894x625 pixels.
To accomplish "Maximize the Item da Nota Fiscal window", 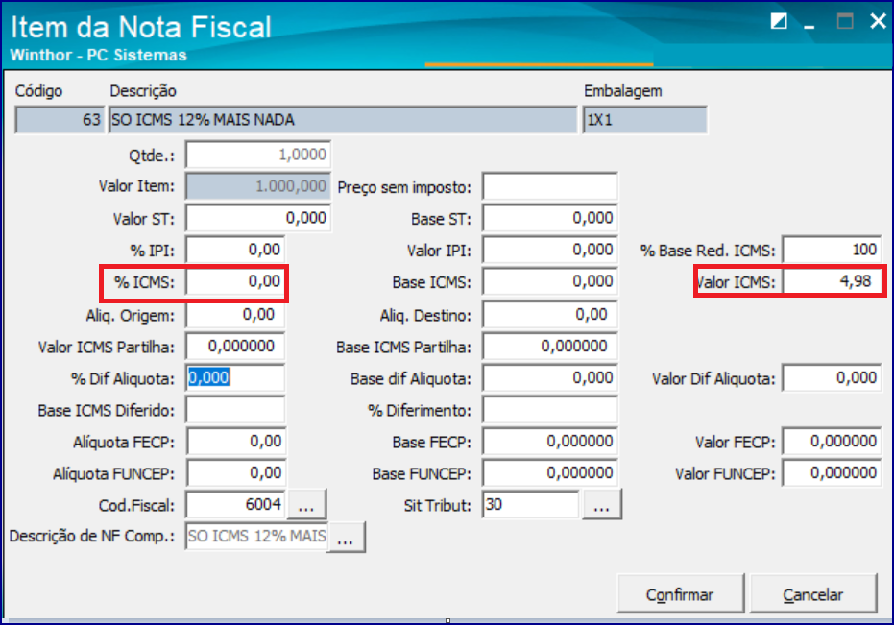I will [845, 21].
